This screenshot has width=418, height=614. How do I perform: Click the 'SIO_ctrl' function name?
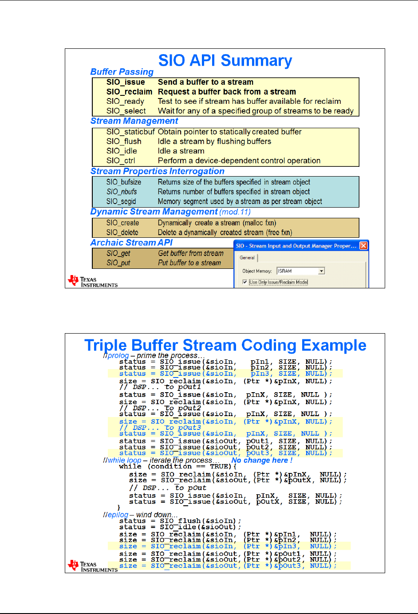121,161
